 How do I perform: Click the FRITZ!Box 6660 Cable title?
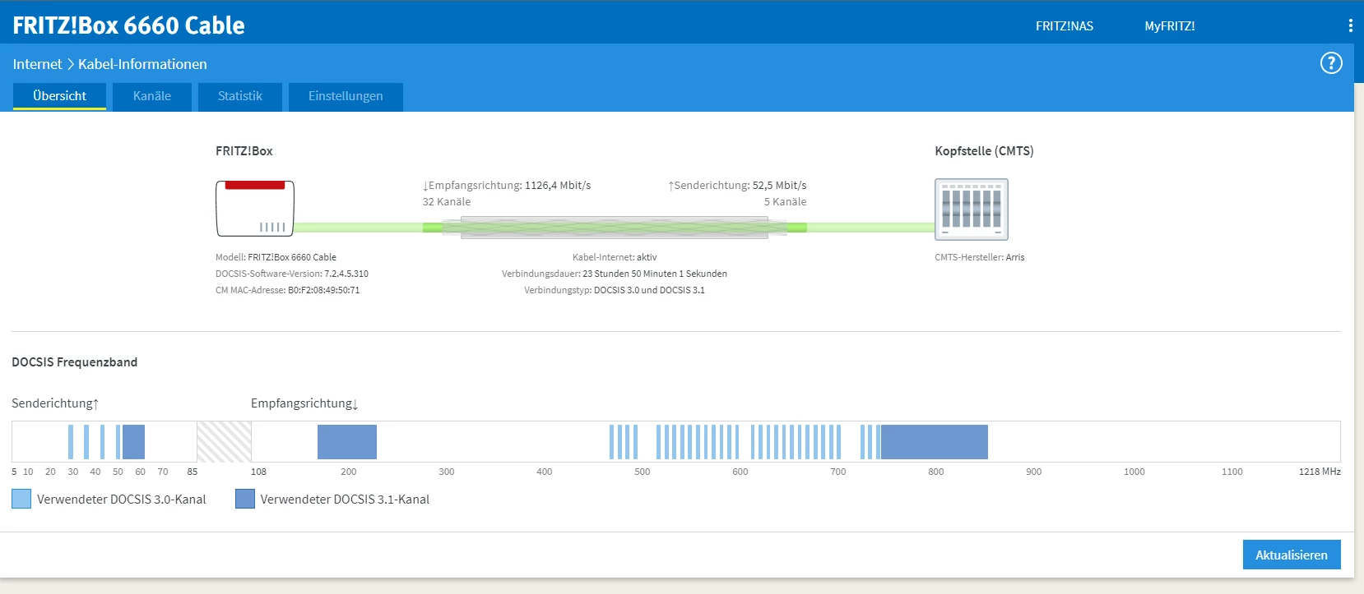pyautogui.click(x=128, y=25)
